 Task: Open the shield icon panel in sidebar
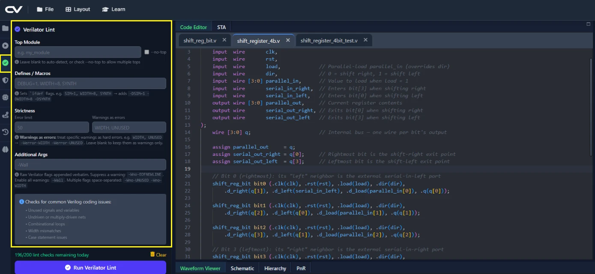click(5, 80)
